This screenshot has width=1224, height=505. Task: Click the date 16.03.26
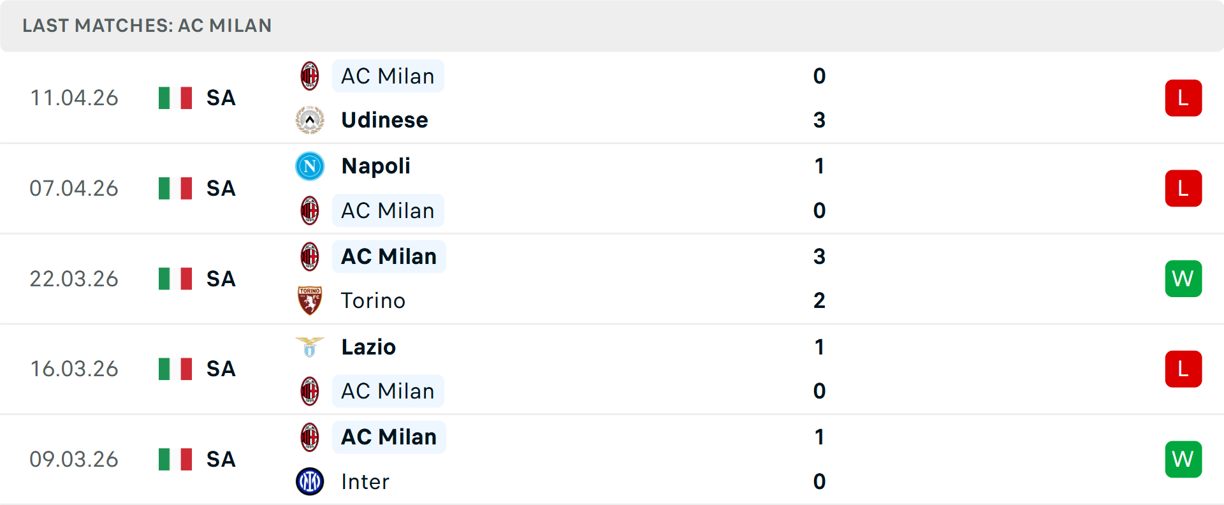74,369
